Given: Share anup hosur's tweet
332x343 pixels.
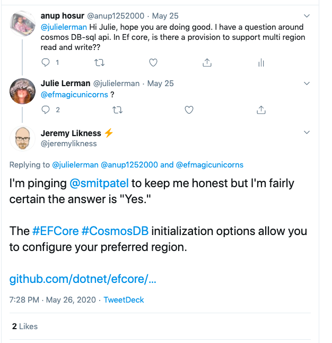Looking at the screenshot, I should click(207, 63).
